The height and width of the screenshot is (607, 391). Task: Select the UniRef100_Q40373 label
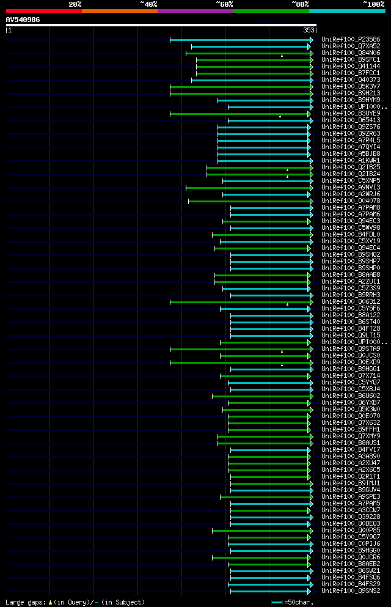351,79
